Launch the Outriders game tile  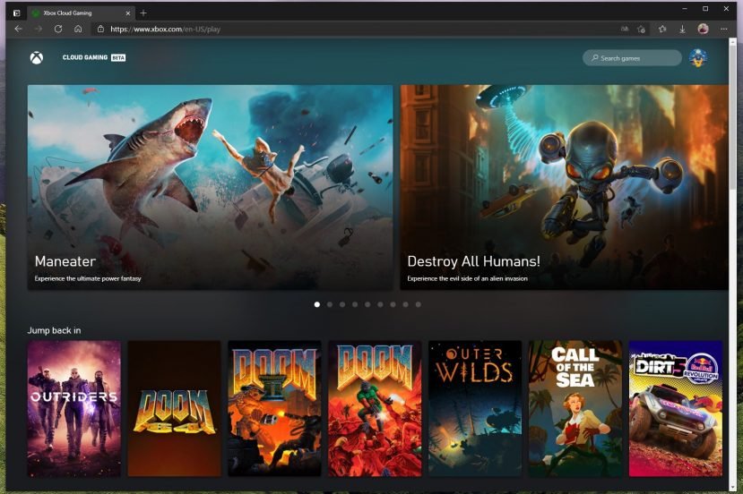pos(73,409)
